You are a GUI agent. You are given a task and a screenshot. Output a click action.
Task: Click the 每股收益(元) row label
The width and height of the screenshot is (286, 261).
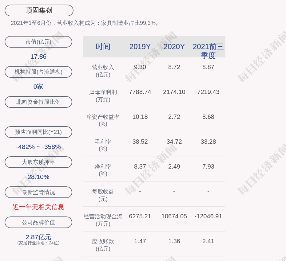pyautogui.click(x=103, y=195)
